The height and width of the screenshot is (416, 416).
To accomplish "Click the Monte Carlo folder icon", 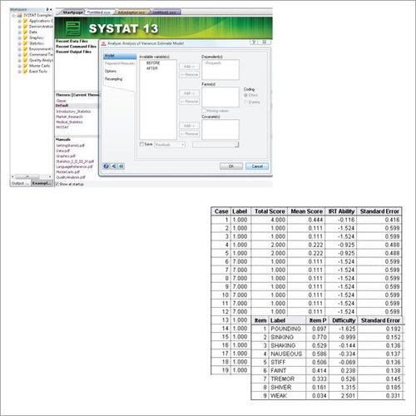I will (25, 66).
